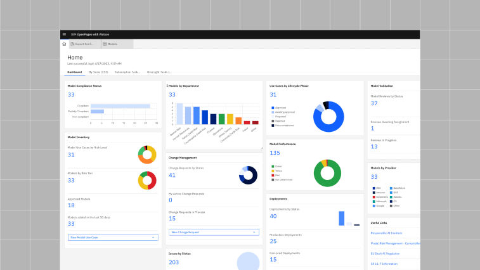This screenshot has height=270, width=480.
Task: Click the New Change Request button
Action: pyautogui.click(x=214, y=233)
